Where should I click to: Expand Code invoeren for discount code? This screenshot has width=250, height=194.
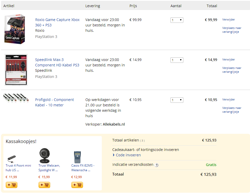coord(128,155)
